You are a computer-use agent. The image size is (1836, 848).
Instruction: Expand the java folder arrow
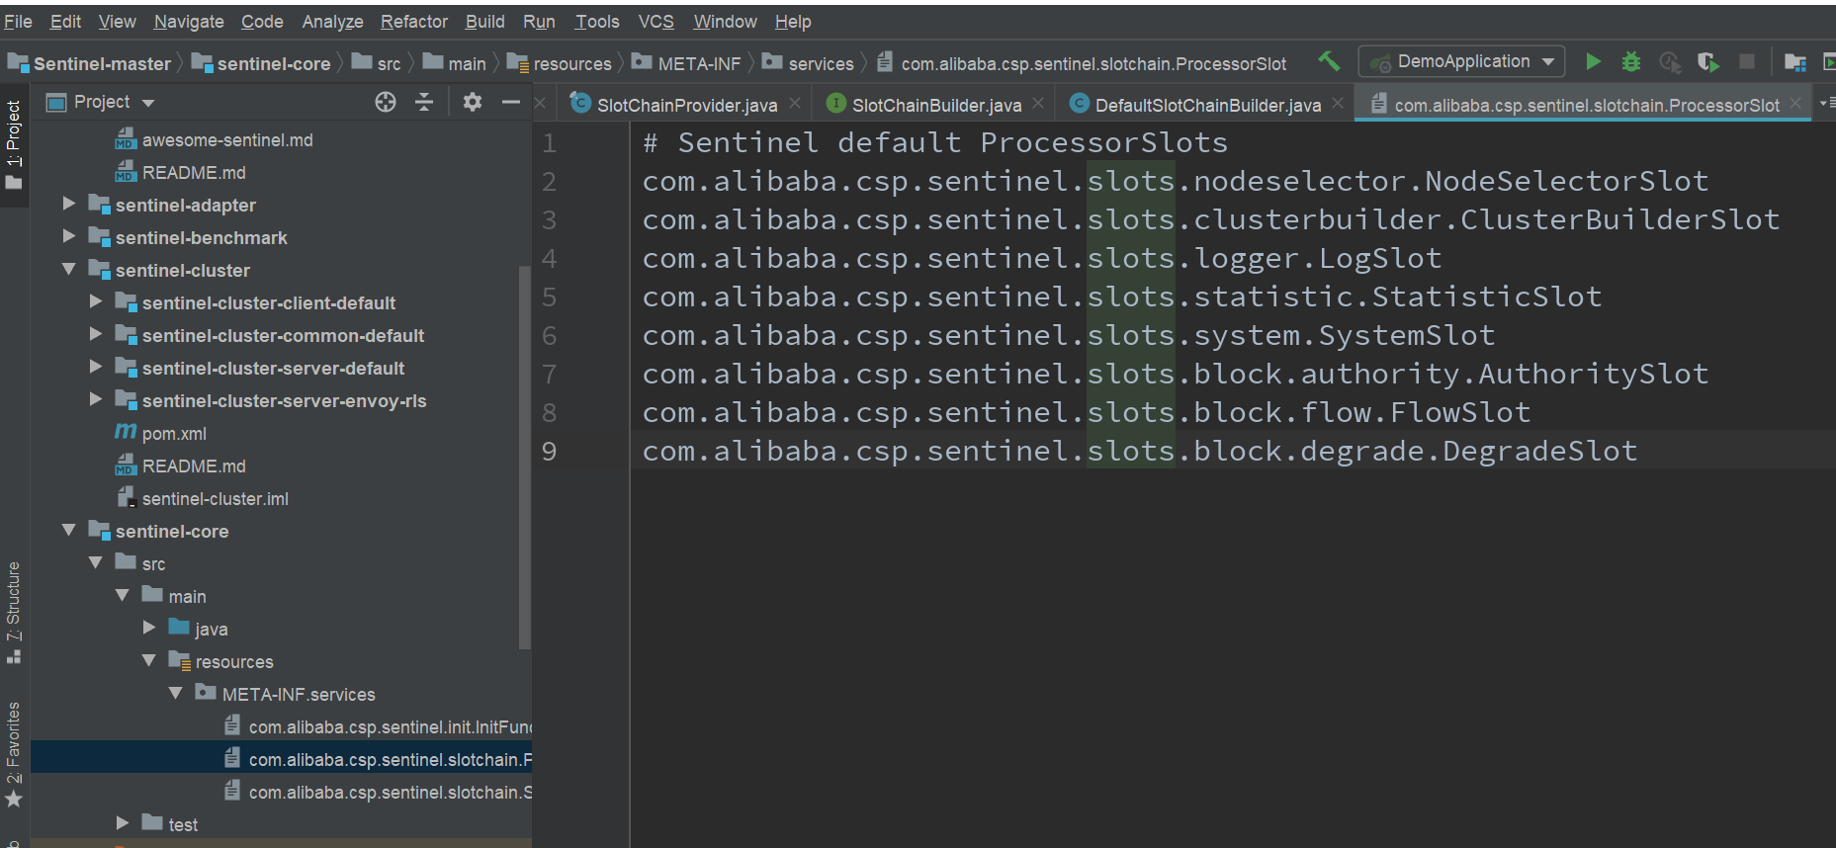(x=149, y=628)
